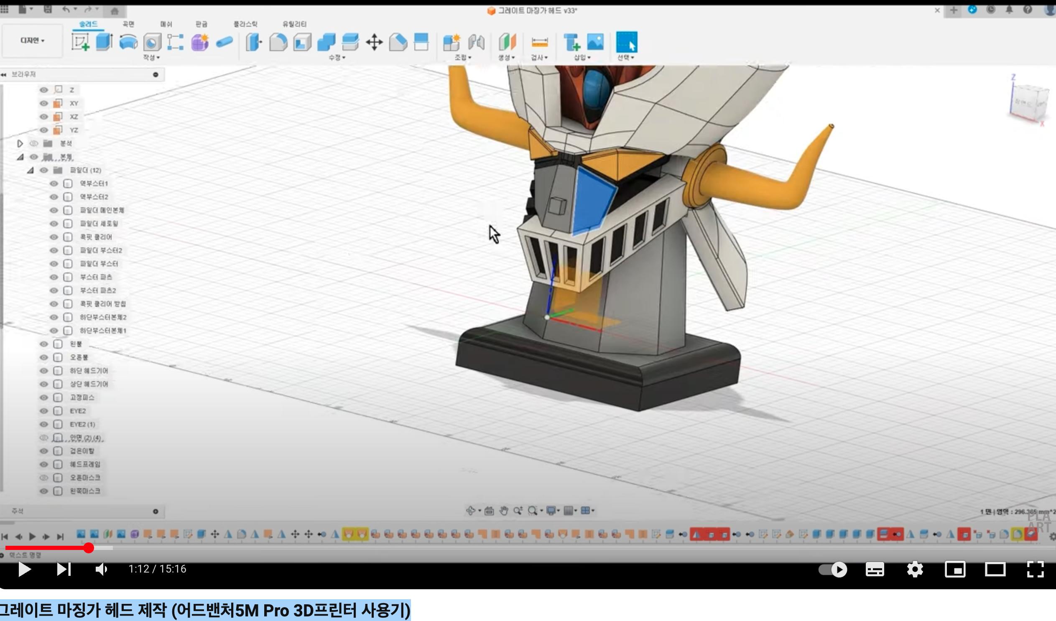This screenshot has height=621, width=1056.
Task: Play the YouTube video
Action: (25, 569)
